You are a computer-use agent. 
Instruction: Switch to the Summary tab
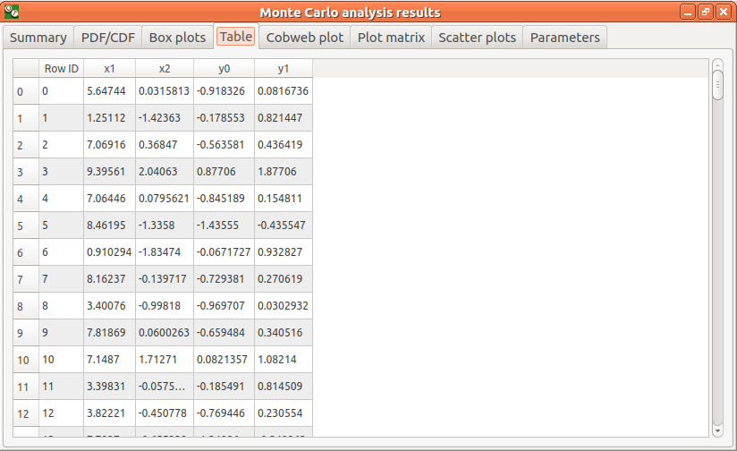pyautogui.click(x=38, y=38)
